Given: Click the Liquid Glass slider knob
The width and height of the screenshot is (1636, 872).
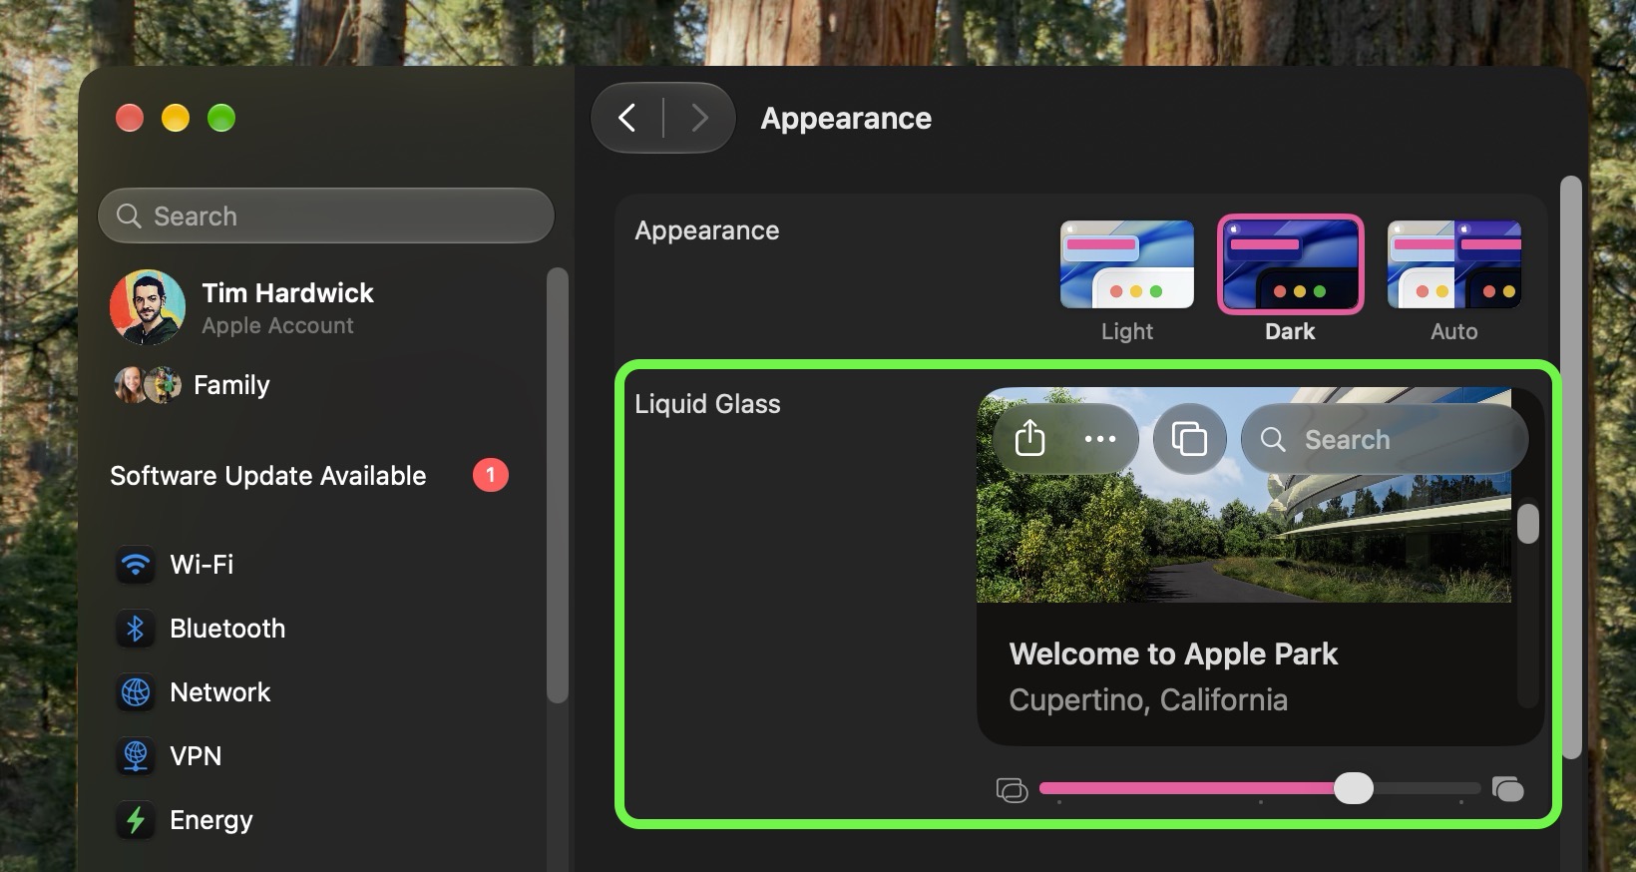Looking at the screenshot, I should click(1354, 788).
